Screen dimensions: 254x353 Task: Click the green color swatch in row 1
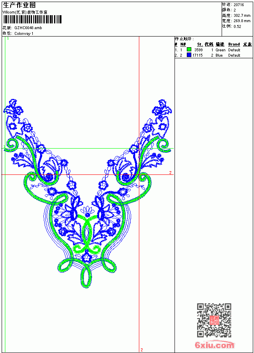(189, 50)
